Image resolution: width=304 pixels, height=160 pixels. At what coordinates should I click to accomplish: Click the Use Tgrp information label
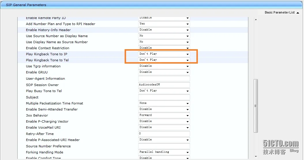(43, 66)
